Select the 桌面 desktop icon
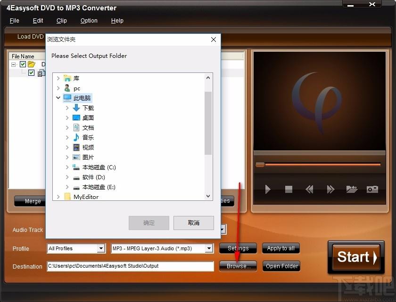396x302 pixels. pos(76,118)
